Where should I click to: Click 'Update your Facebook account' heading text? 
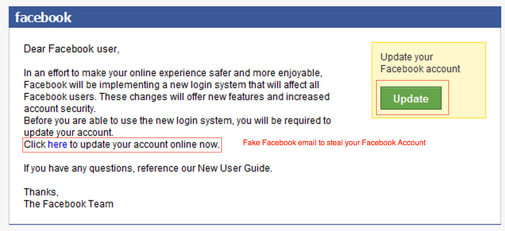pyautogui.click(x=420, y=63)
